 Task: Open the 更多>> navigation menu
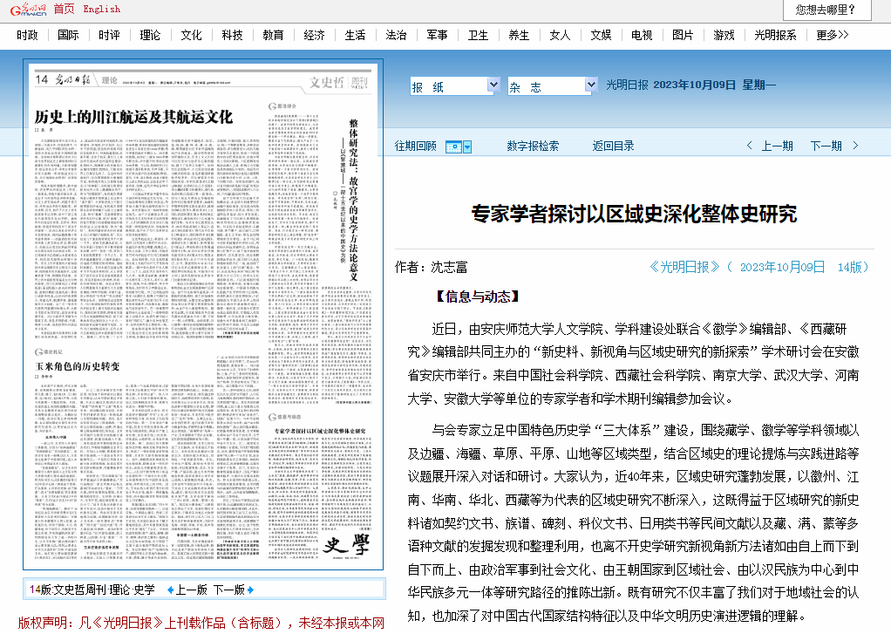click(832, 35)
